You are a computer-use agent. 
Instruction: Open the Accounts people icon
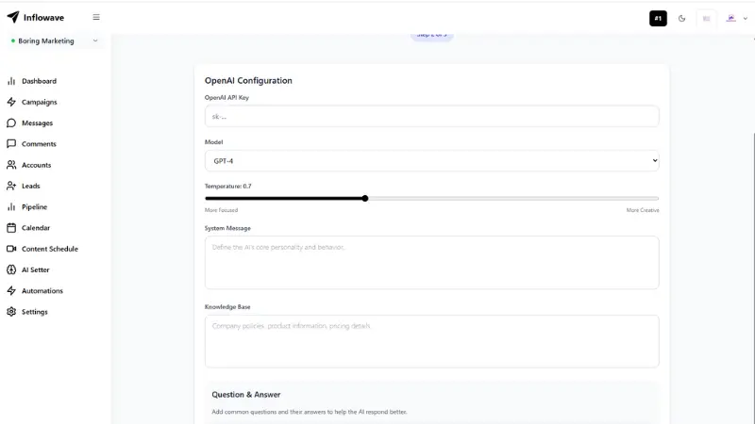[x=11, y=165]
